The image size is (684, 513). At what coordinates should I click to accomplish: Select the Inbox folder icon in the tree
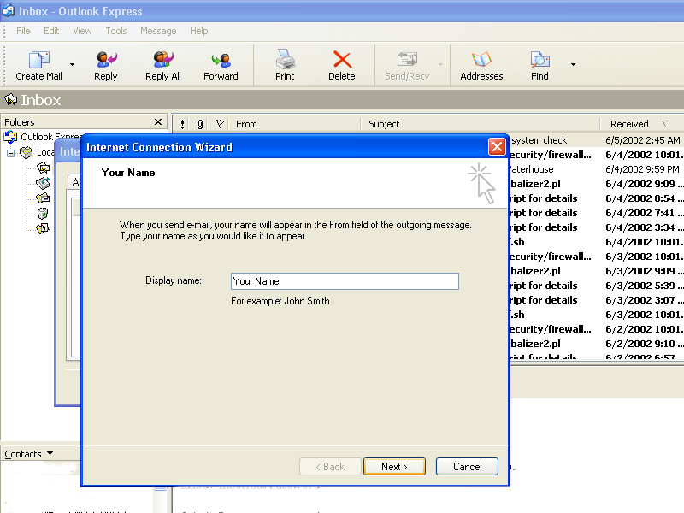(x=43, y=168)
